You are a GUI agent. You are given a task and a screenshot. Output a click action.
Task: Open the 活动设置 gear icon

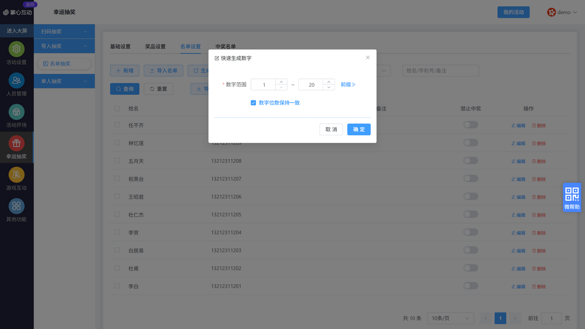17,49
